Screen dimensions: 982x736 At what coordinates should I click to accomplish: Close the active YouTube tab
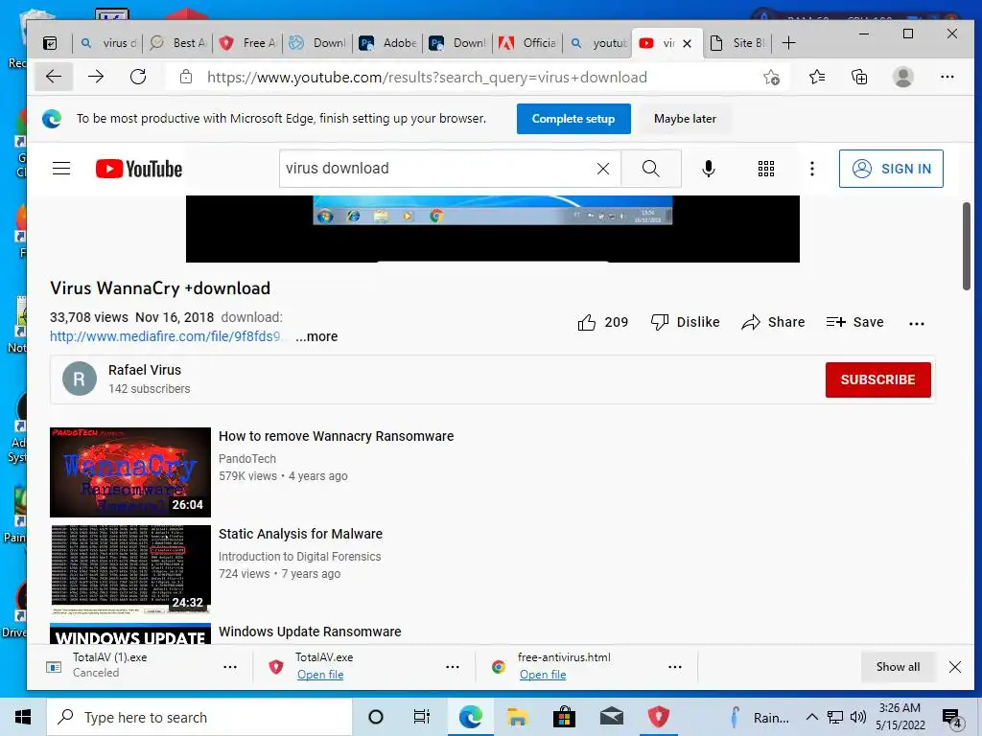click(x=687, y=43)
